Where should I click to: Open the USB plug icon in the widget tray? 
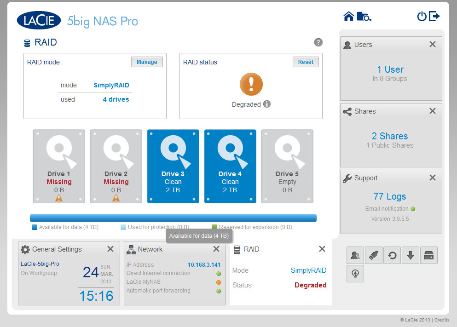(x=374, y=255)
